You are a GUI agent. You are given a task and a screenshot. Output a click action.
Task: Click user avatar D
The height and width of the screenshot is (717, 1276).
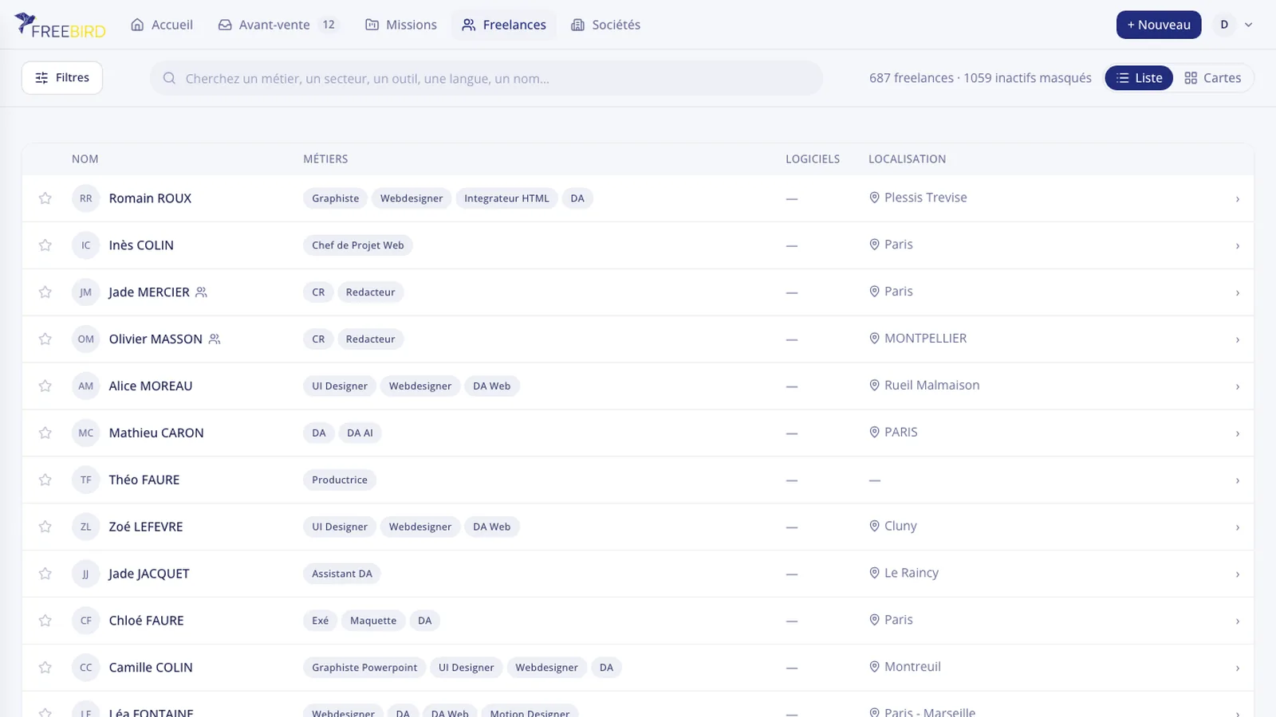(x=1224, y=25)
